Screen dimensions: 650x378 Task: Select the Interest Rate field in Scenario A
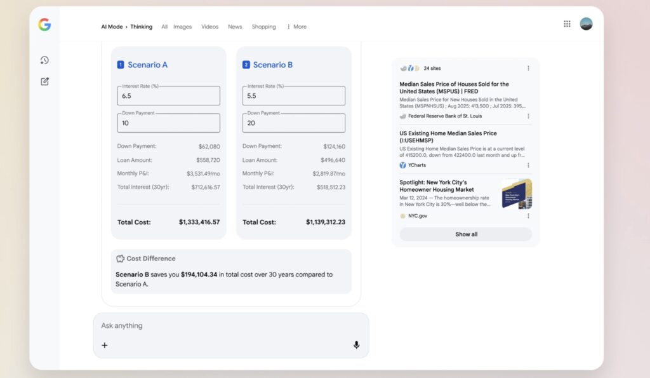click(168, 95)
